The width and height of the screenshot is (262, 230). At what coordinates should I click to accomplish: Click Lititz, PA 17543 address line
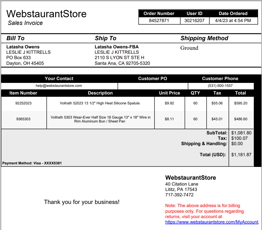181,190
